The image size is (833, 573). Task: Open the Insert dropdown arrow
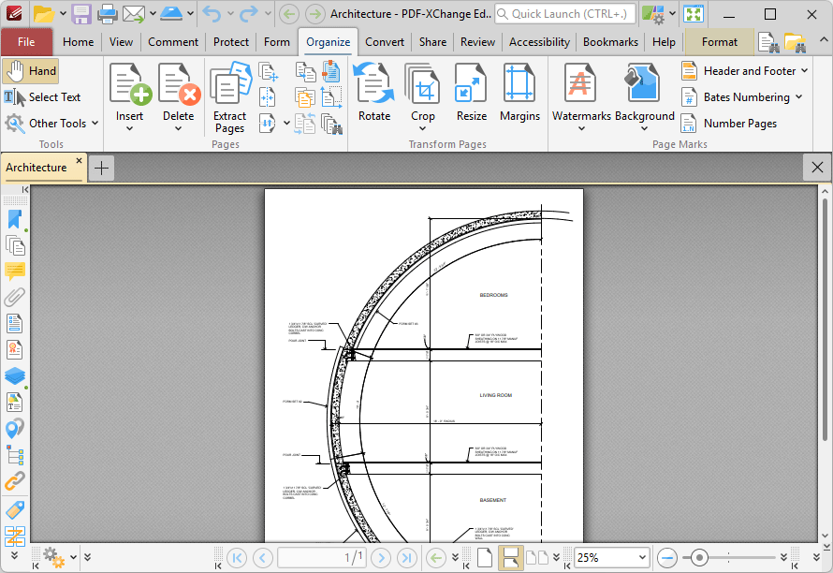point(129,128)
